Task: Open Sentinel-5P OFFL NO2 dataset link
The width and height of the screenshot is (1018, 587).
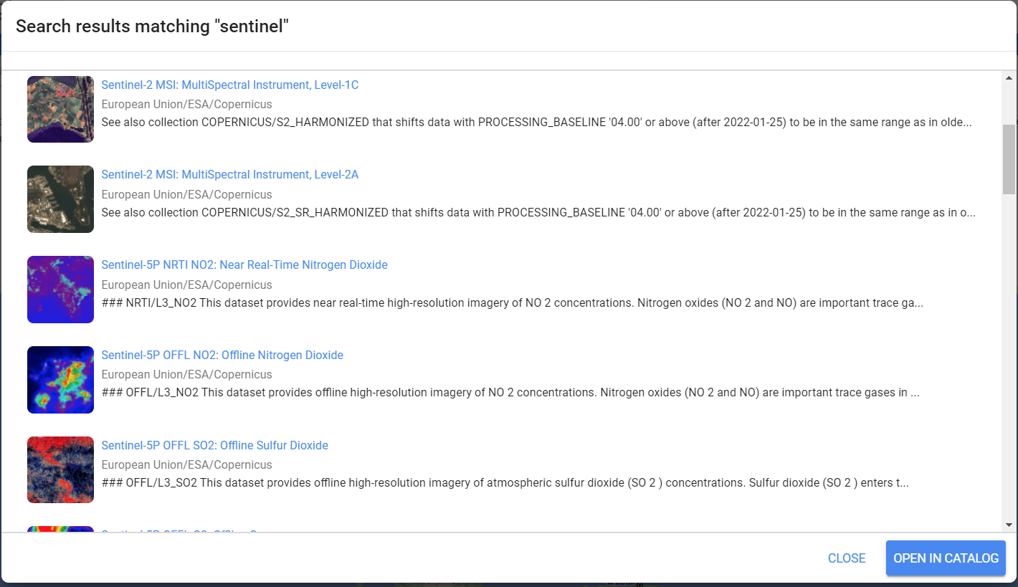Action: tap(222, 355)
